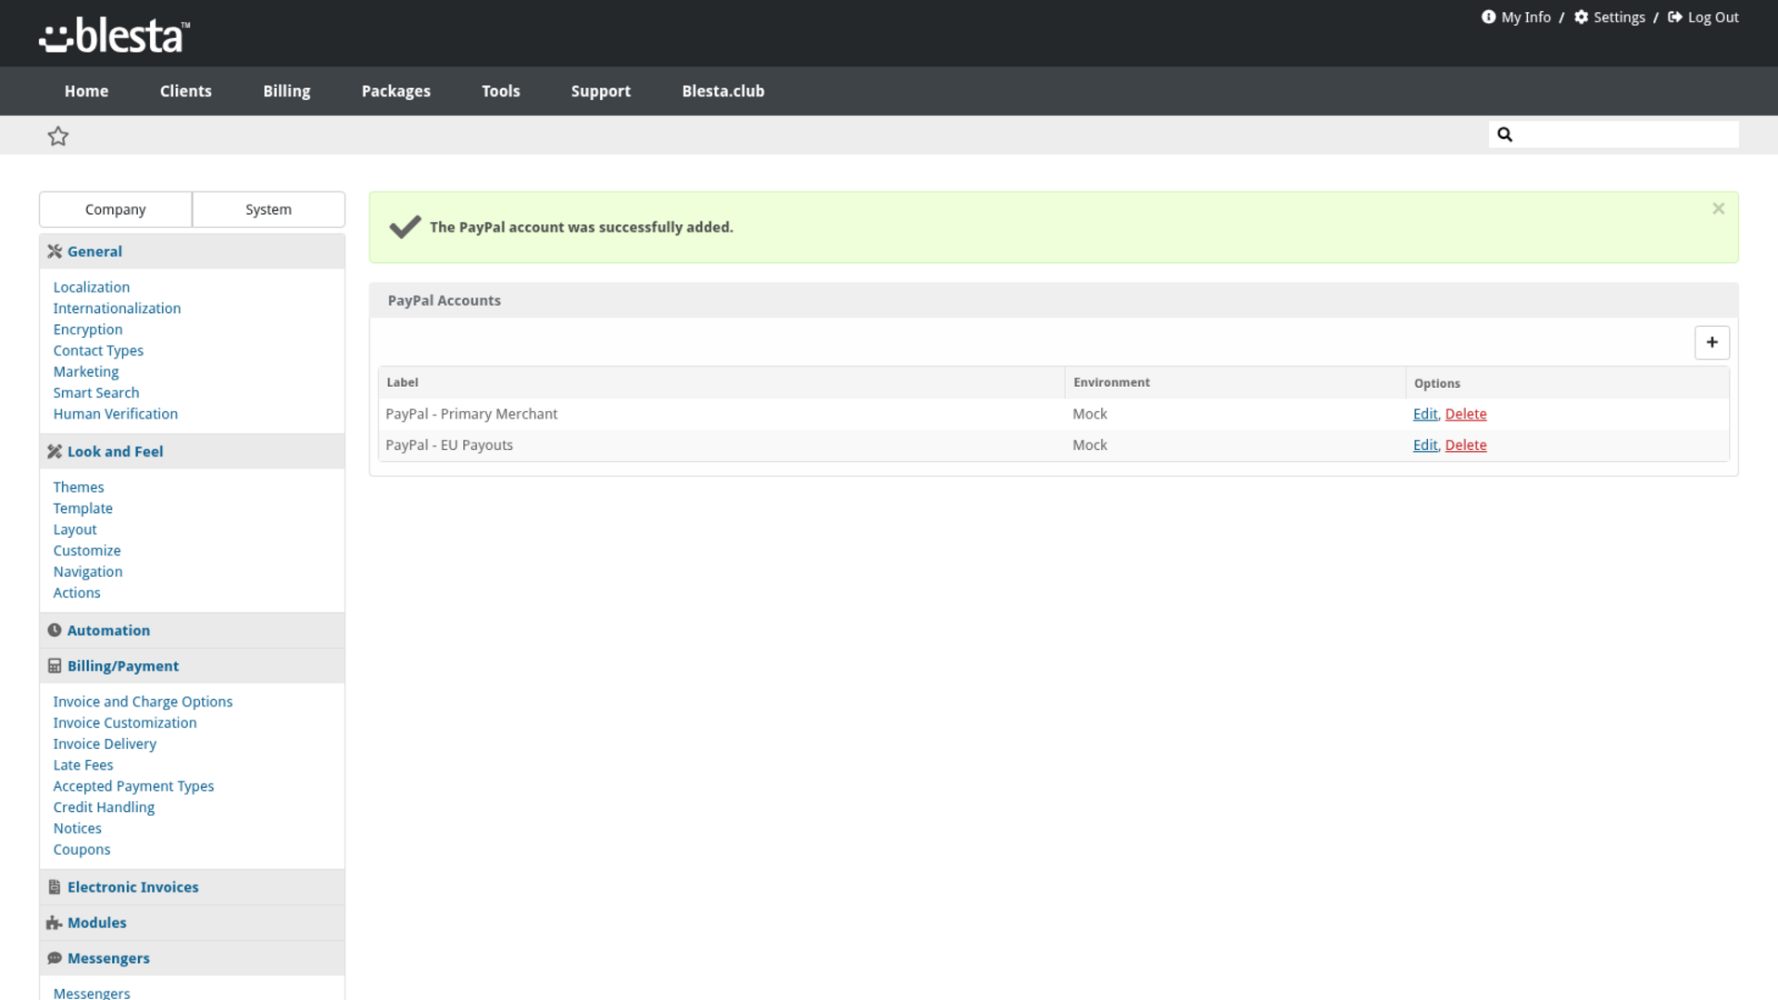Delete the PayPal - Primary Merchant account
This screenshot has height=1000, width=1778.
tap(1466, 414)
